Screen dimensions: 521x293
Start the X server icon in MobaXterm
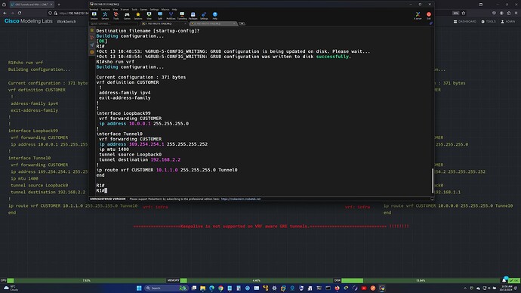click(418, 16)
